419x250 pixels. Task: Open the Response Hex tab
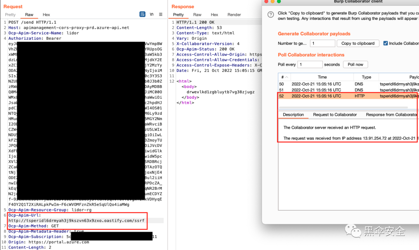click(x=214, y=14)
